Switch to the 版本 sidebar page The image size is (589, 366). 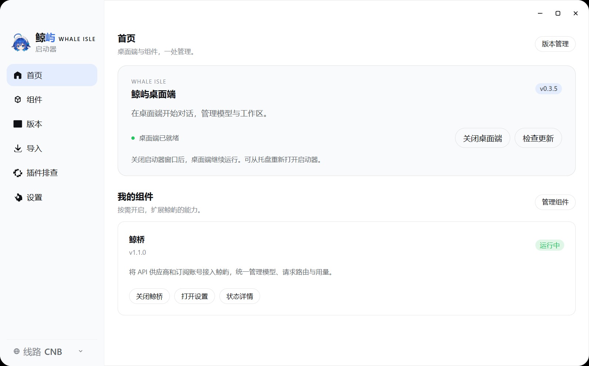pyautogui.click(x=52, y=124)
